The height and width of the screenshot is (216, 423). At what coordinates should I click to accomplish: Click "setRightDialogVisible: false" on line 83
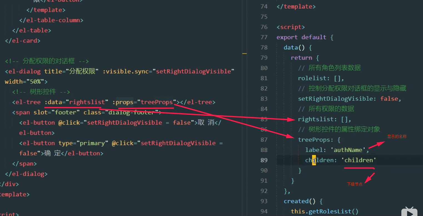348,99
